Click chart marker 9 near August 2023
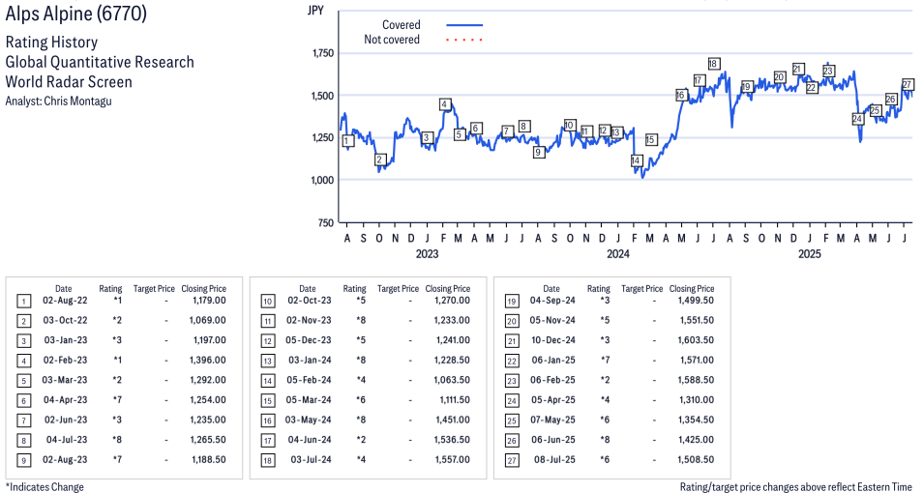This screenshot has width=923, height=493. [x=538, y=153]
